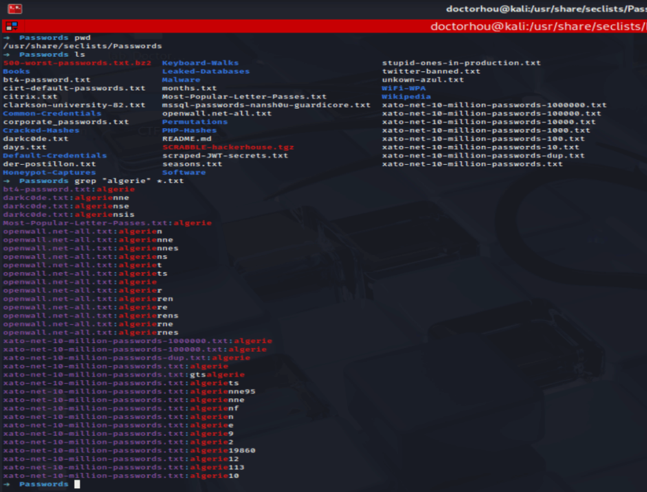Click twitter-banned.txt file name
This screenshot has width=647, height=492.
coord(431,71)
